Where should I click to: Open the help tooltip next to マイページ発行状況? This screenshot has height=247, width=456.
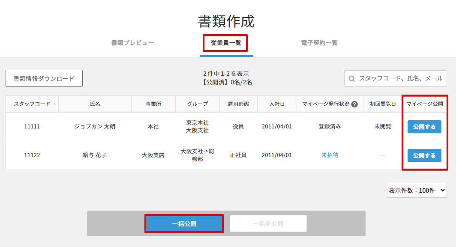click(x=354, y=104)
